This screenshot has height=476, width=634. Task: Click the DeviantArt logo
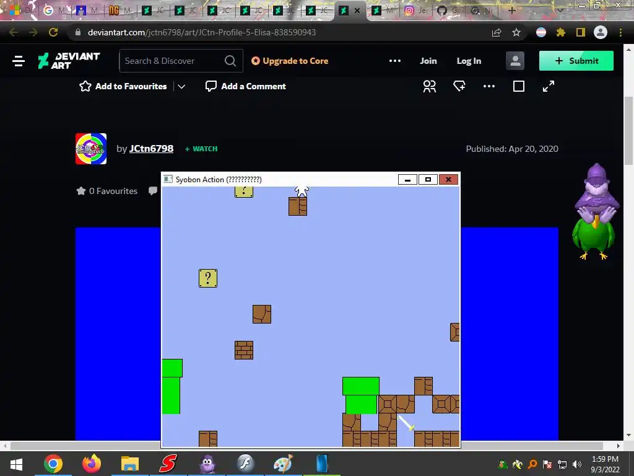coord(69,61)
